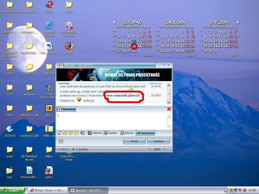Image resolution: width=259 pixels, height=194 pixels.
Task: Go to previous month in desktop calendar
Action: 114,22
